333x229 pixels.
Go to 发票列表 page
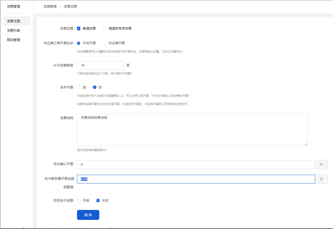point(14,30)
